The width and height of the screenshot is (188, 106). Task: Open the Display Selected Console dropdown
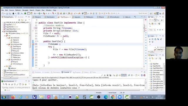click(x=134, y=75)
